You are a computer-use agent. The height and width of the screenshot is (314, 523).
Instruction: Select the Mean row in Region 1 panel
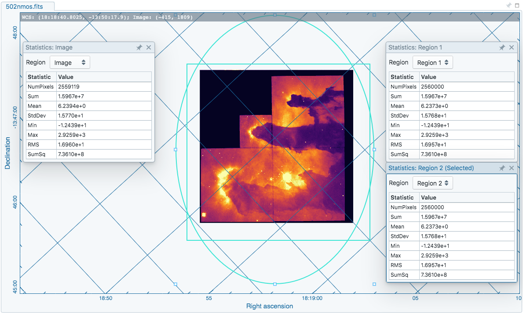[452, 106]
